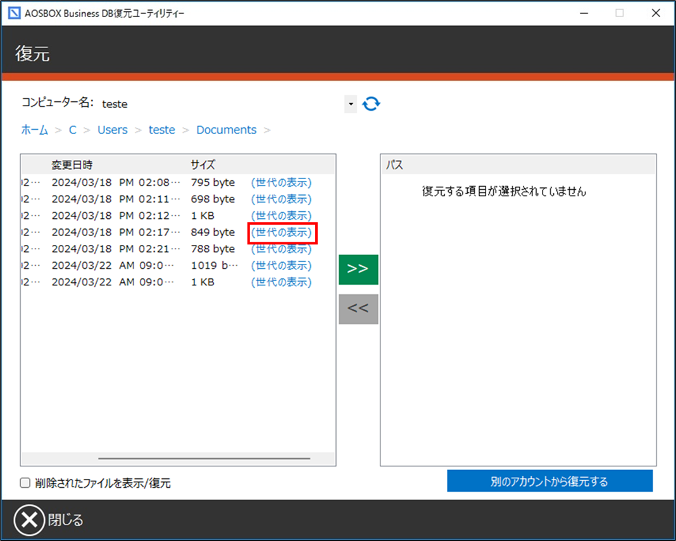Show generations for 02:12 1 KB file
676x541 pixels.
click(x=281, y=216)
